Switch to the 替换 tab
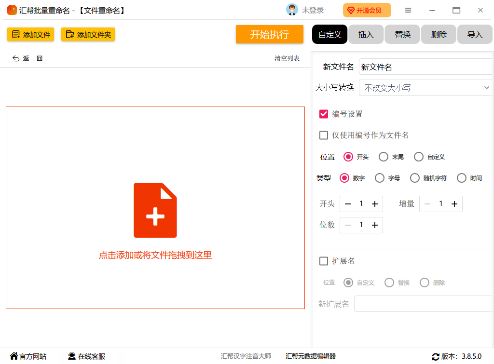 [x=402, y=34]
